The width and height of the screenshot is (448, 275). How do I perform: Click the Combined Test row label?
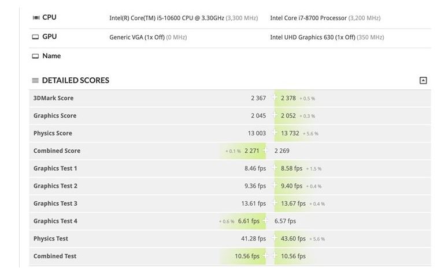pyautogui.click(x=55, y=257)
